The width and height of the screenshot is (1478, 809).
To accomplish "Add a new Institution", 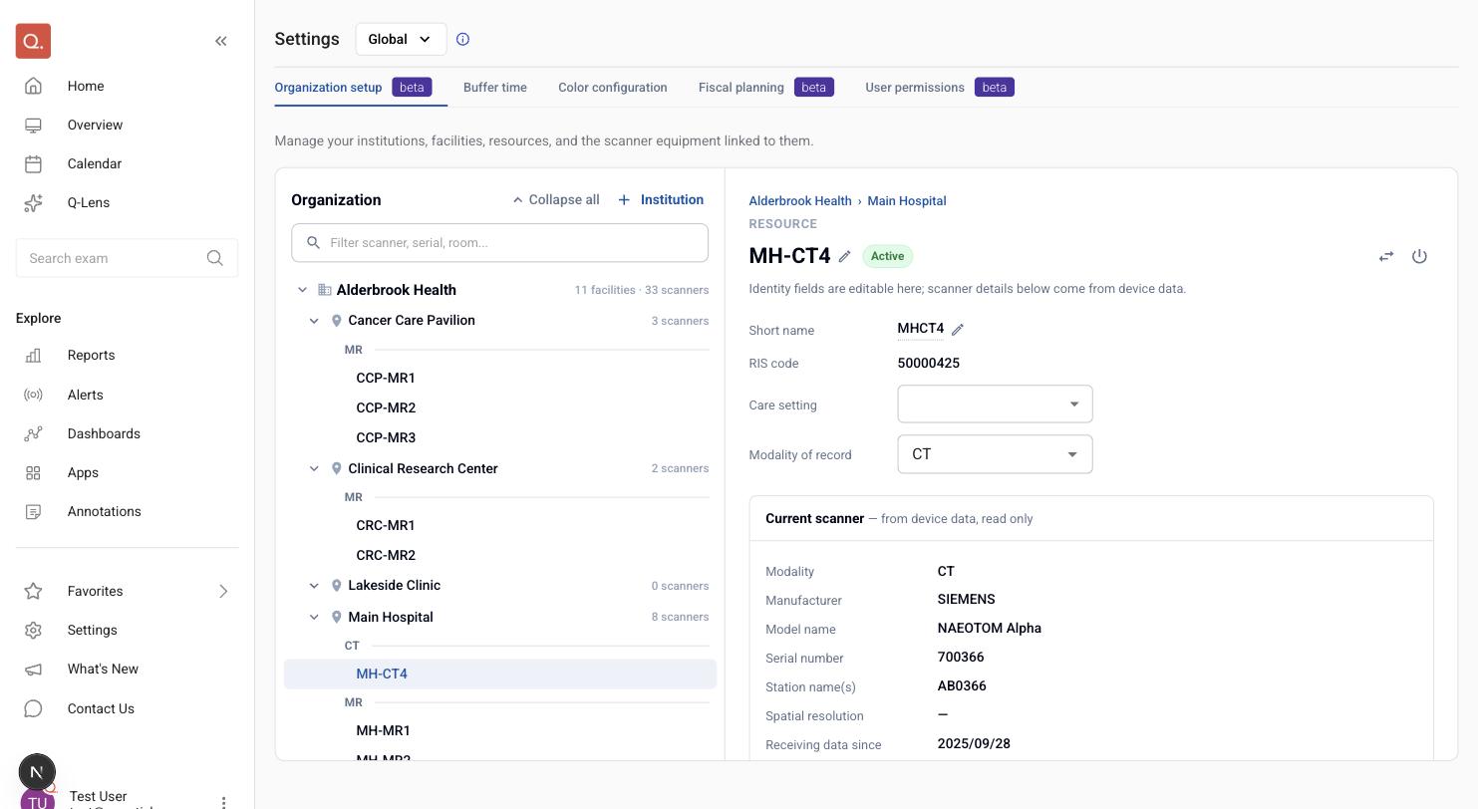I will point(661,199).
